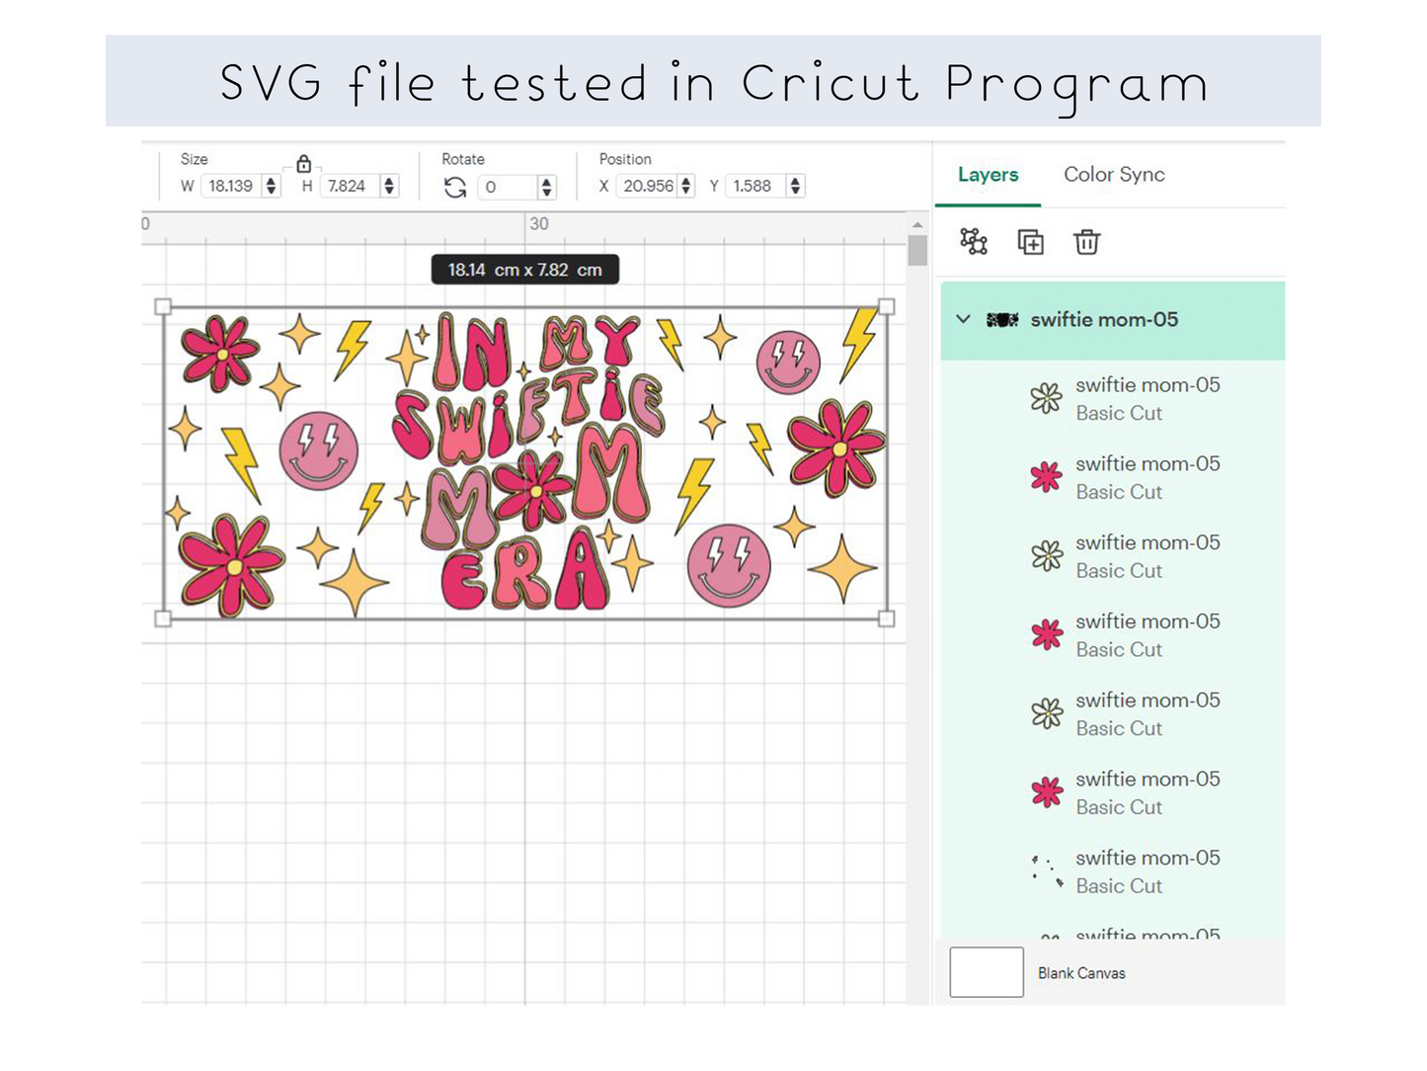Click the rotate arrows icon beside Rotate field
Screen dimensions: 1427x1071
pyautogui.click(x=455, y=187)
